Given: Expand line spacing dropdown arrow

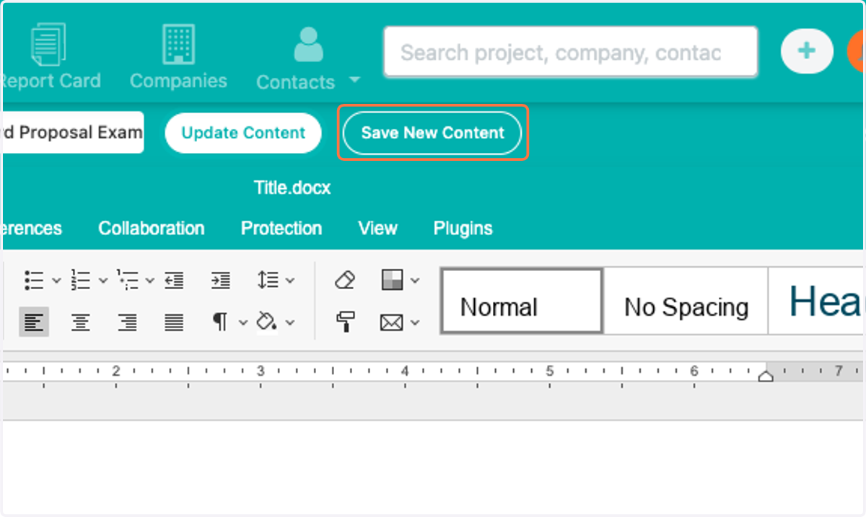Looking at the screenshot, I should (290, 280).
